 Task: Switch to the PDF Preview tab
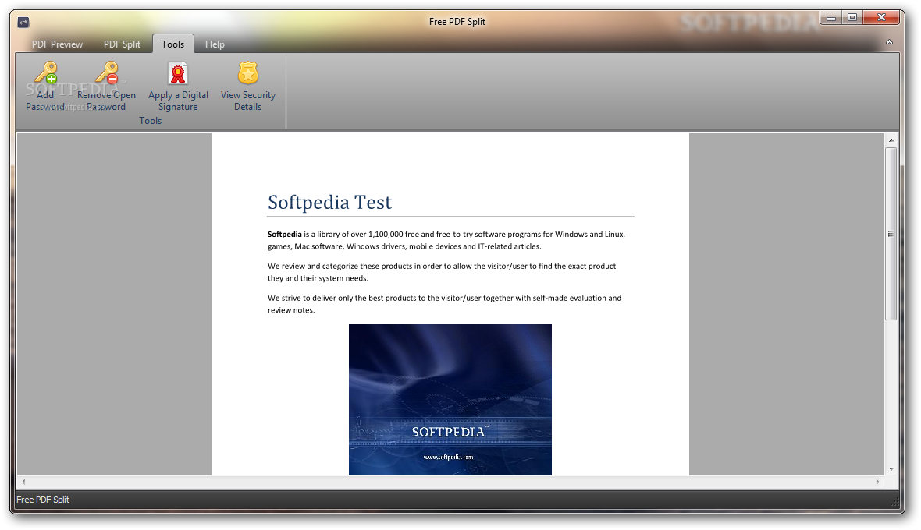click(57, 44)
